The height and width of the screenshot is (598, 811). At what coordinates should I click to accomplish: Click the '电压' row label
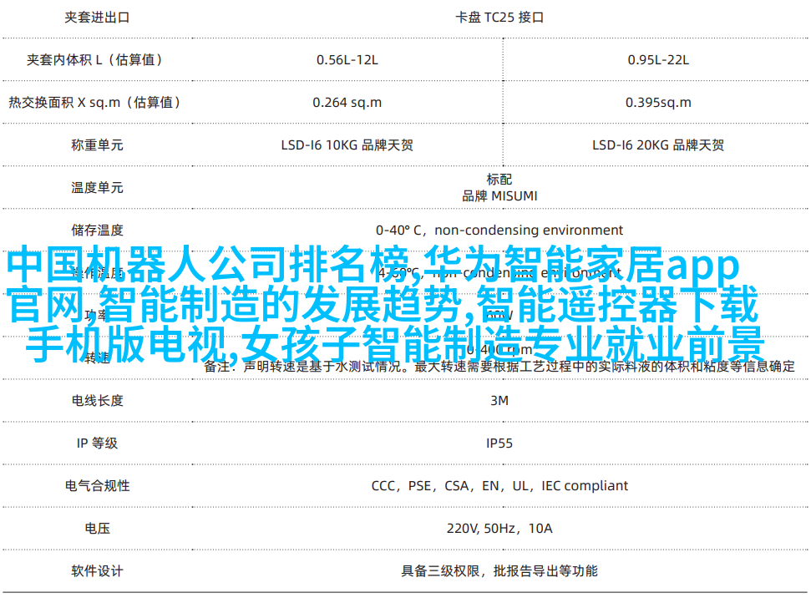click(97, 528)
